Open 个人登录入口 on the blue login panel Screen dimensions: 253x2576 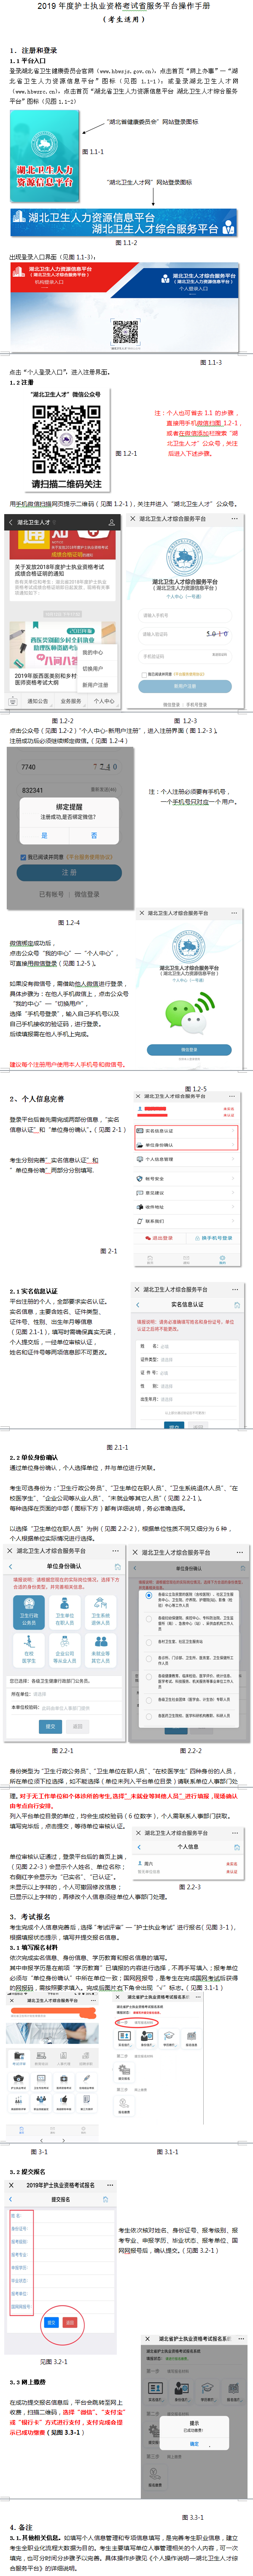coord(193,289)
